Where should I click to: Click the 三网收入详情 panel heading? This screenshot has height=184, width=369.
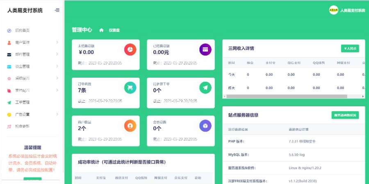[x=241, y=49]
